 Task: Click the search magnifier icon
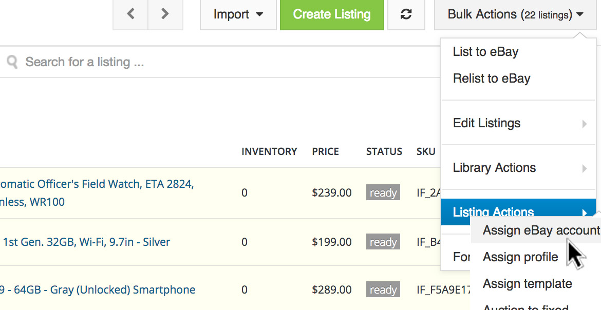click(12, 62)
